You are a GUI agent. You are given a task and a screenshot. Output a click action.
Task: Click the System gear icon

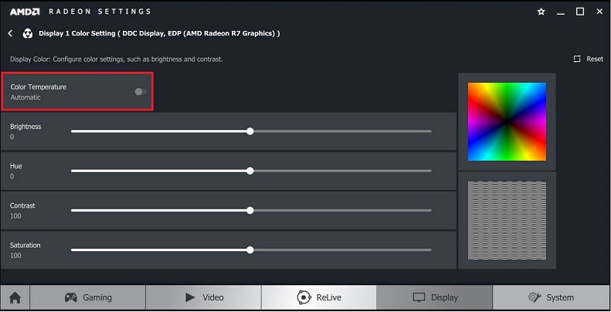click(x=534, y=297)
